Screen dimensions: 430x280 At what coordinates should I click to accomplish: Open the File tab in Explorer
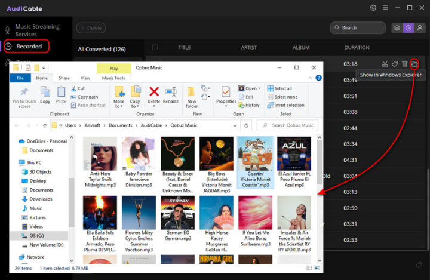click(x=20, y=78)
